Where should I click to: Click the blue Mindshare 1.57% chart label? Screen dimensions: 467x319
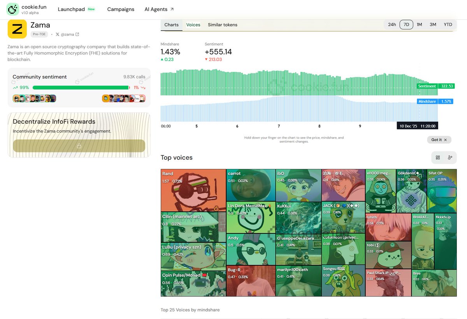[x=436, y=102]
